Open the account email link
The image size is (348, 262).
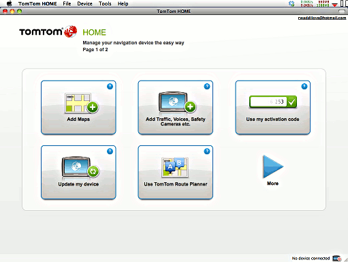tap(322, 18)
